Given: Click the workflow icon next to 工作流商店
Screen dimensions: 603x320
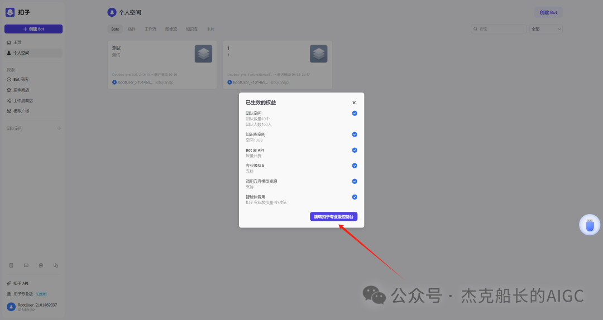Looking at the screenshot, I should (x=9, y=101).
